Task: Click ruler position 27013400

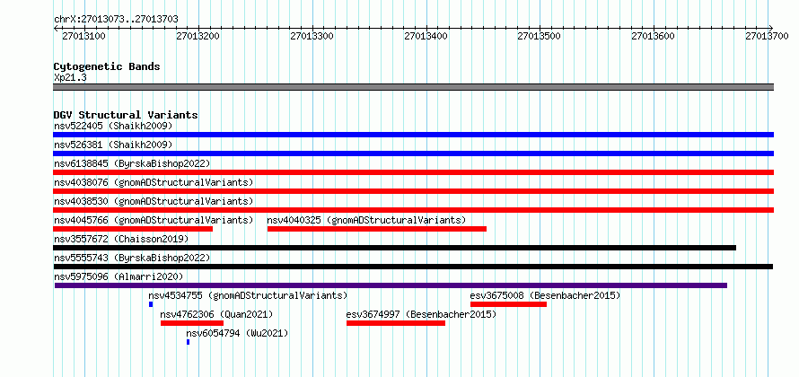Action: click(426, 36)
